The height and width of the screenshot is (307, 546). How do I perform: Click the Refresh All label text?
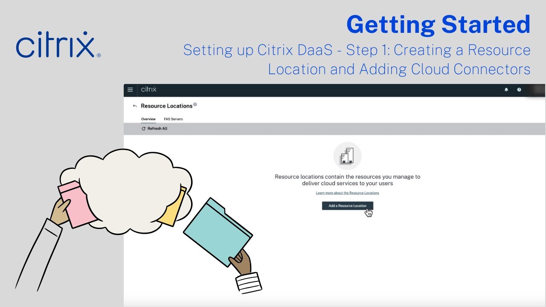click(157, 129)
